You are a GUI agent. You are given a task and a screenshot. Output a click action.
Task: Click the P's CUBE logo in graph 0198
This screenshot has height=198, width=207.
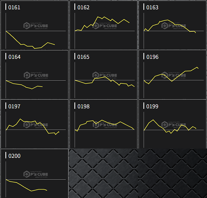(105, 125)
